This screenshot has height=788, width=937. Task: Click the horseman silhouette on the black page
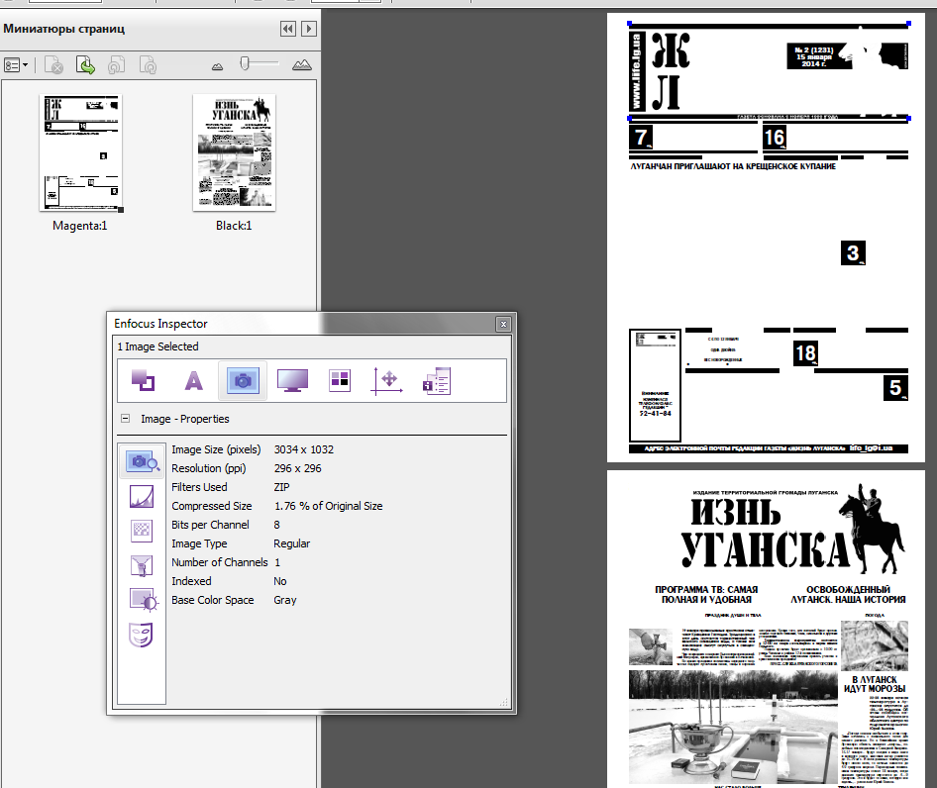click(872, 529)
